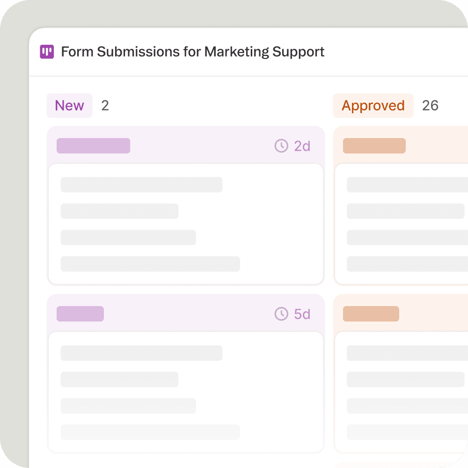Click the top placeholder line in 2d card
Viewport: 468px width, 468px height.
point(141,185)
